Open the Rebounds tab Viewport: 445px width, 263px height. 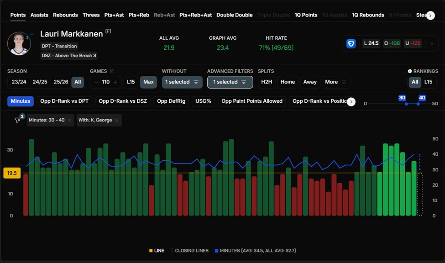click(x=65, y=15)
